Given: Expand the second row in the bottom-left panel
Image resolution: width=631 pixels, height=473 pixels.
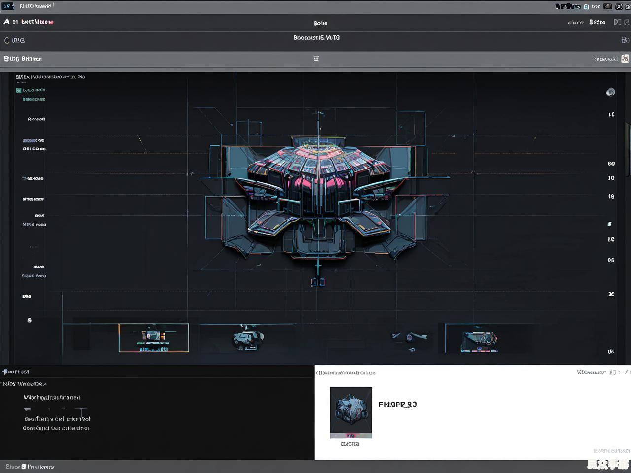Looking at the screenshot, I should point(24,384).
